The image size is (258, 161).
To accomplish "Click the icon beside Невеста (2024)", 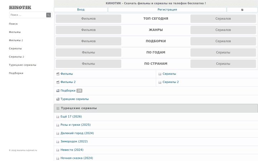I will 58,150.
